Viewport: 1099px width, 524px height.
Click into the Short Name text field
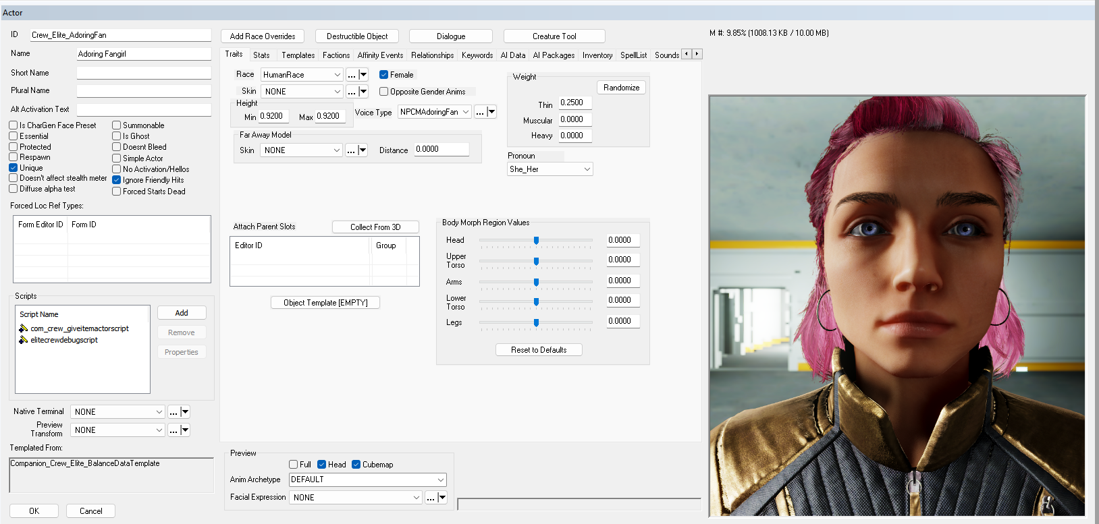[144, 73]
